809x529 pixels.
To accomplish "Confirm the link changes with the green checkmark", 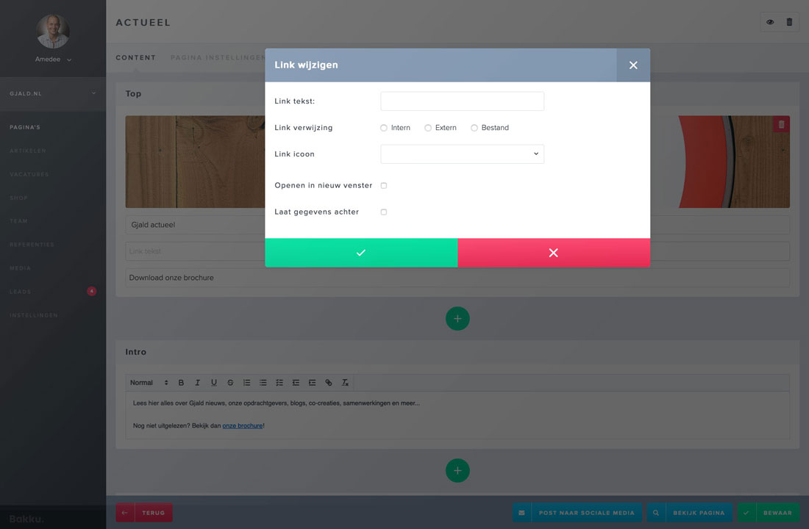I will (x=360, y=252).
